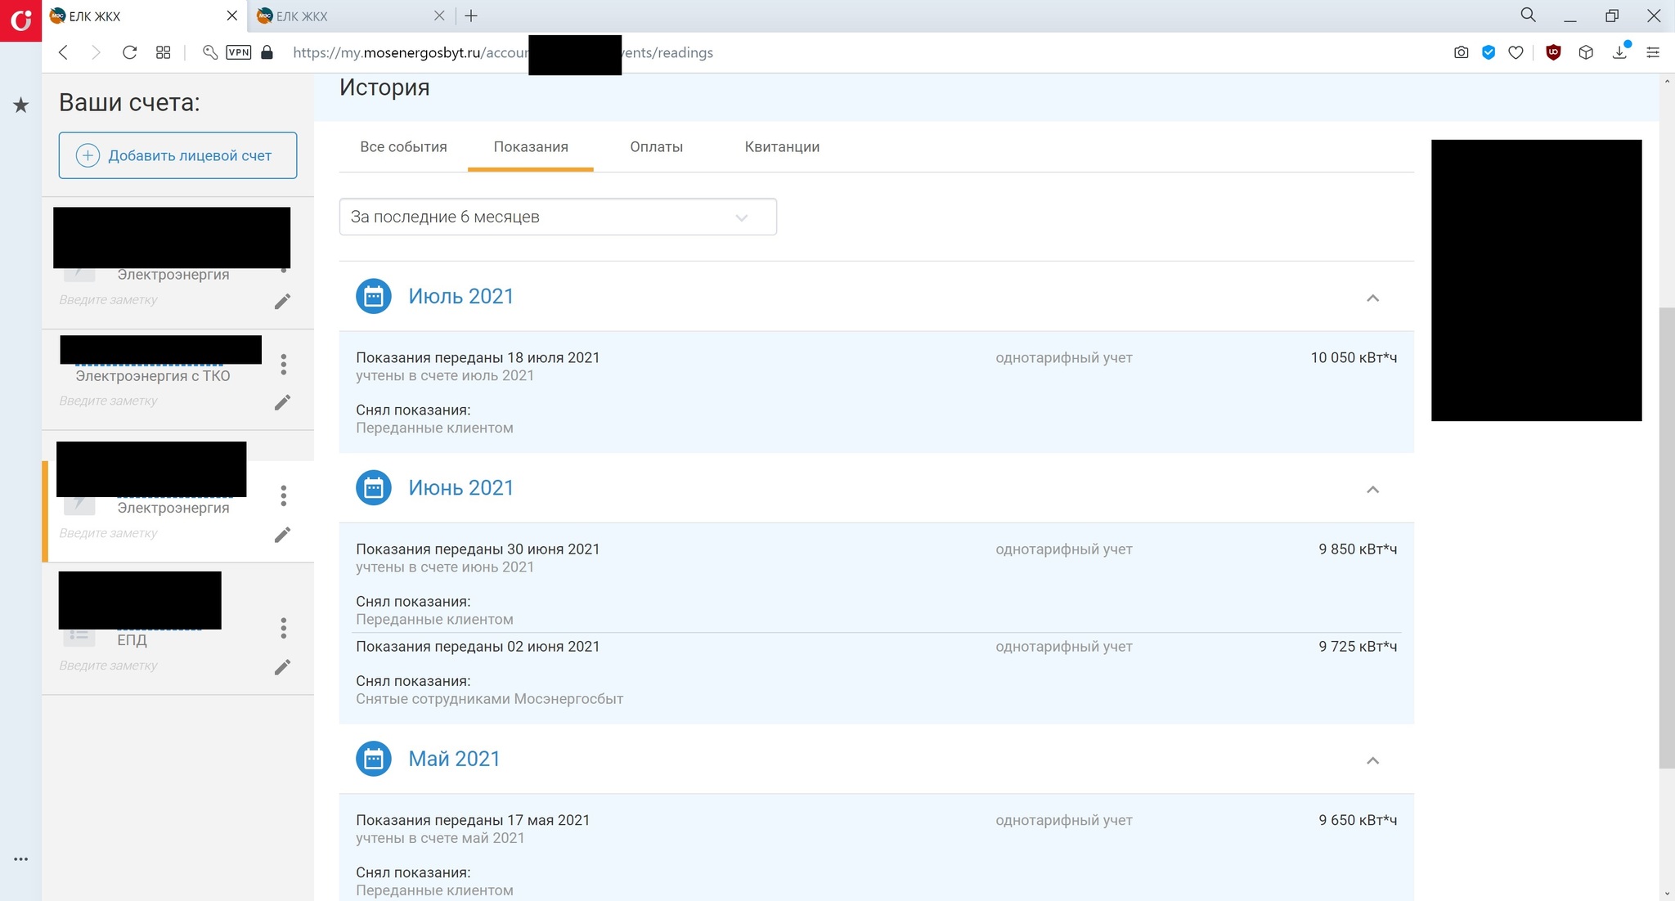Collapse the Июль 2021 section chevron

pyautogui.click(x=1372, y=298)
